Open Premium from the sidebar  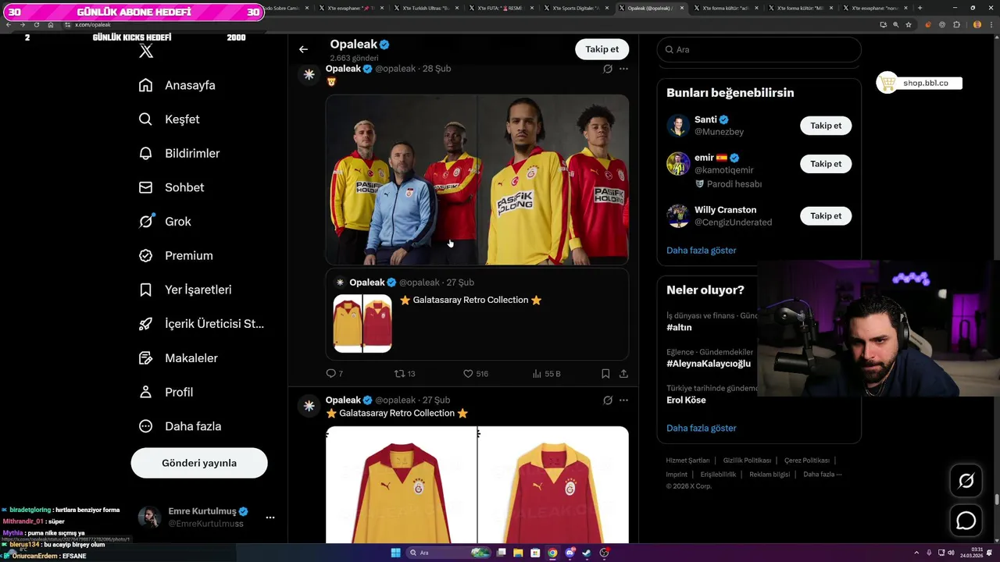pos(175,256)
